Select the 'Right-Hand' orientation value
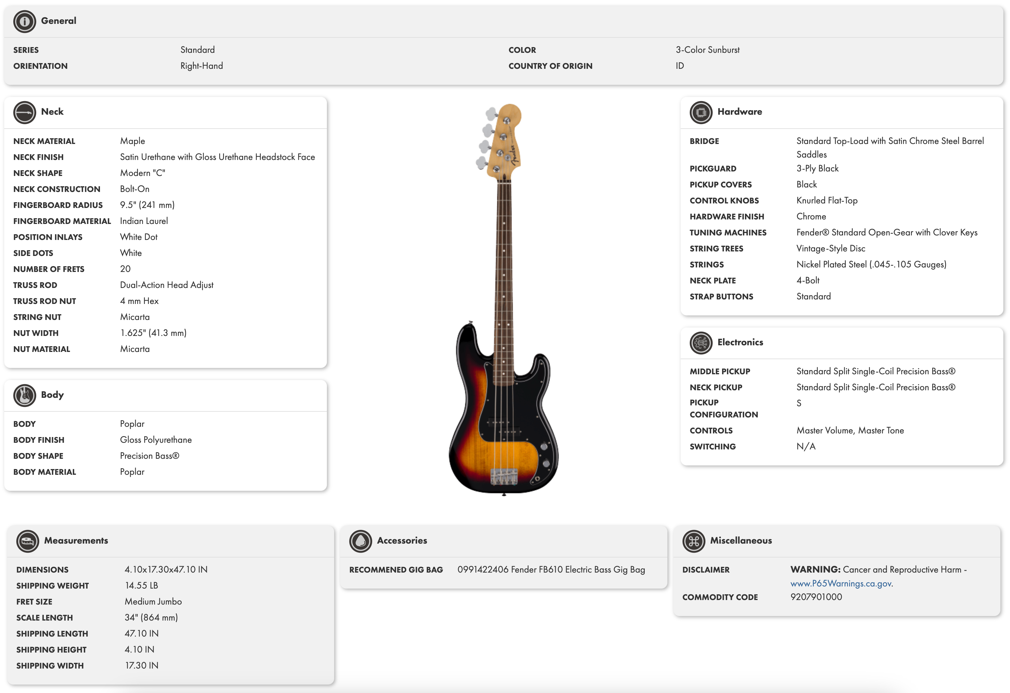1010x693 pixels. [202, 65]
